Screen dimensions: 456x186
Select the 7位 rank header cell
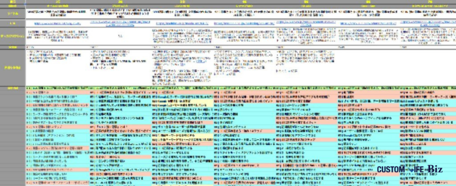pos(427,2)
